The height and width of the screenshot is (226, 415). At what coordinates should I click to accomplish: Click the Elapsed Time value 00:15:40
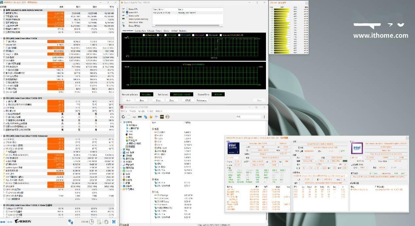[x=218, y=94]
